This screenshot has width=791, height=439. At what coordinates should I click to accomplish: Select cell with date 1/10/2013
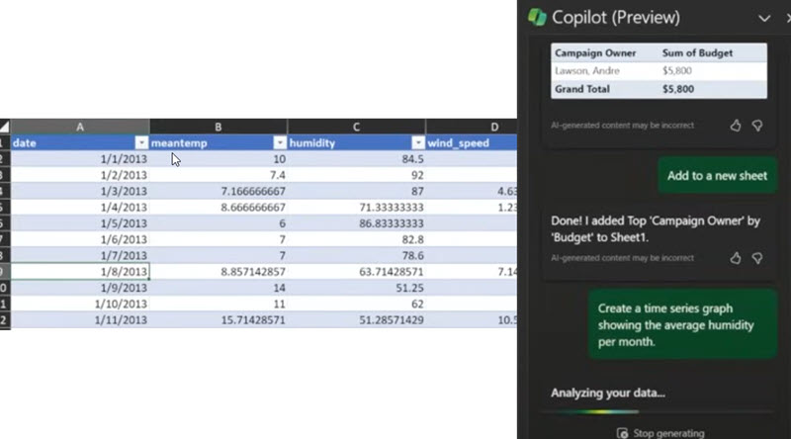tap(80, 304)
